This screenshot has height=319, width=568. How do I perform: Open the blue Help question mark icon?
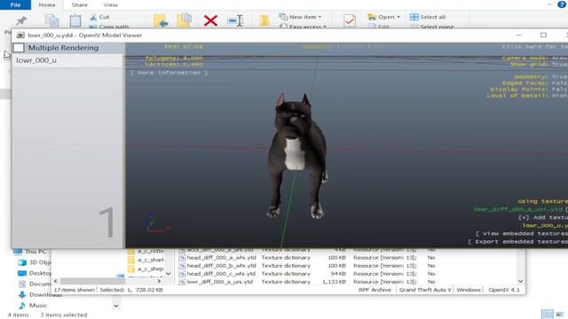click(x=562, y=4)
